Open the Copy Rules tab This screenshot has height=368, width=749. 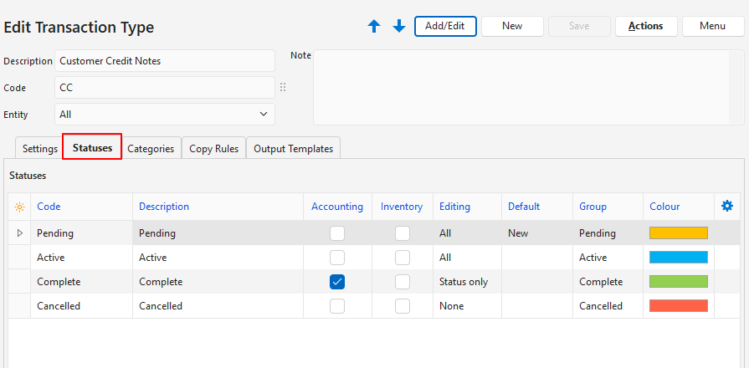213,148
